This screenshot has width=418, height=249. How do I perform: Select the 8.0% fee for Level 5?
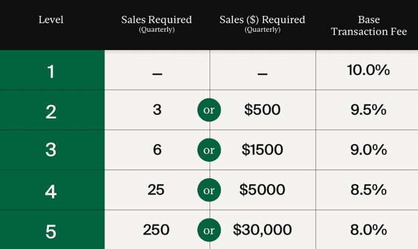368,230
